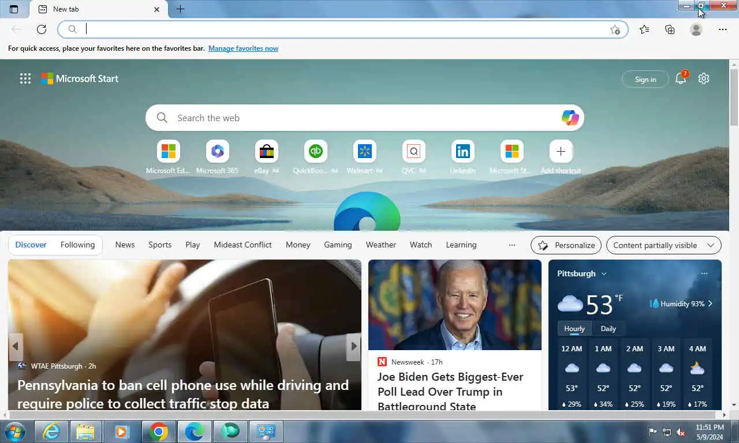This screenshot has width=739, height=443.
Task: Open the Money feed tab
Action: (298, 245)
